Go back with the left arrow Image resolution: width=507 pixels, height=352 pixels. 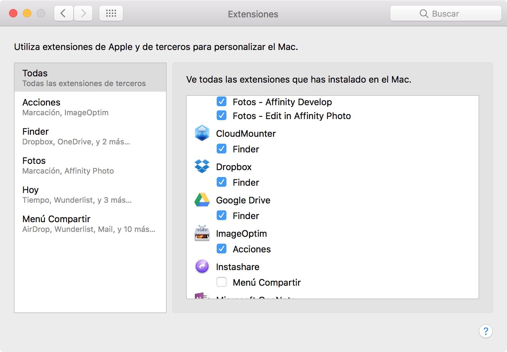64,14
